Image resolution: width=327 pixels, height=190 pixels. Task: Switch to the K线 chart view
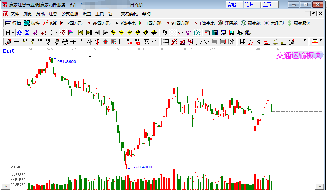(x=49, y=23)
